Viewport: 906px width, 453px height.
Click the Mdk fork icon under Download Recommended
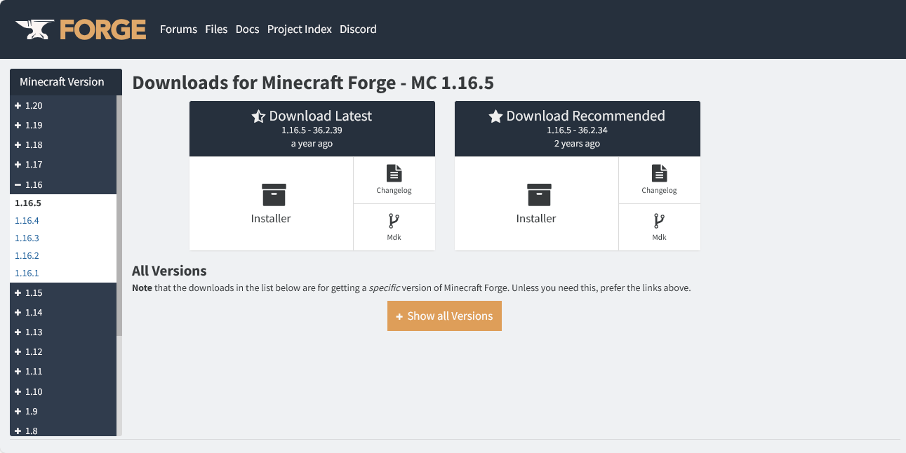(660, 222)
